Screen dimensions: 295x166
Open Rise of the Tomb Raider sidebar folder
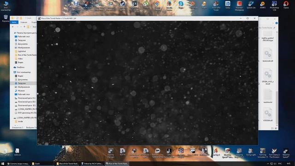pos(26,55)
